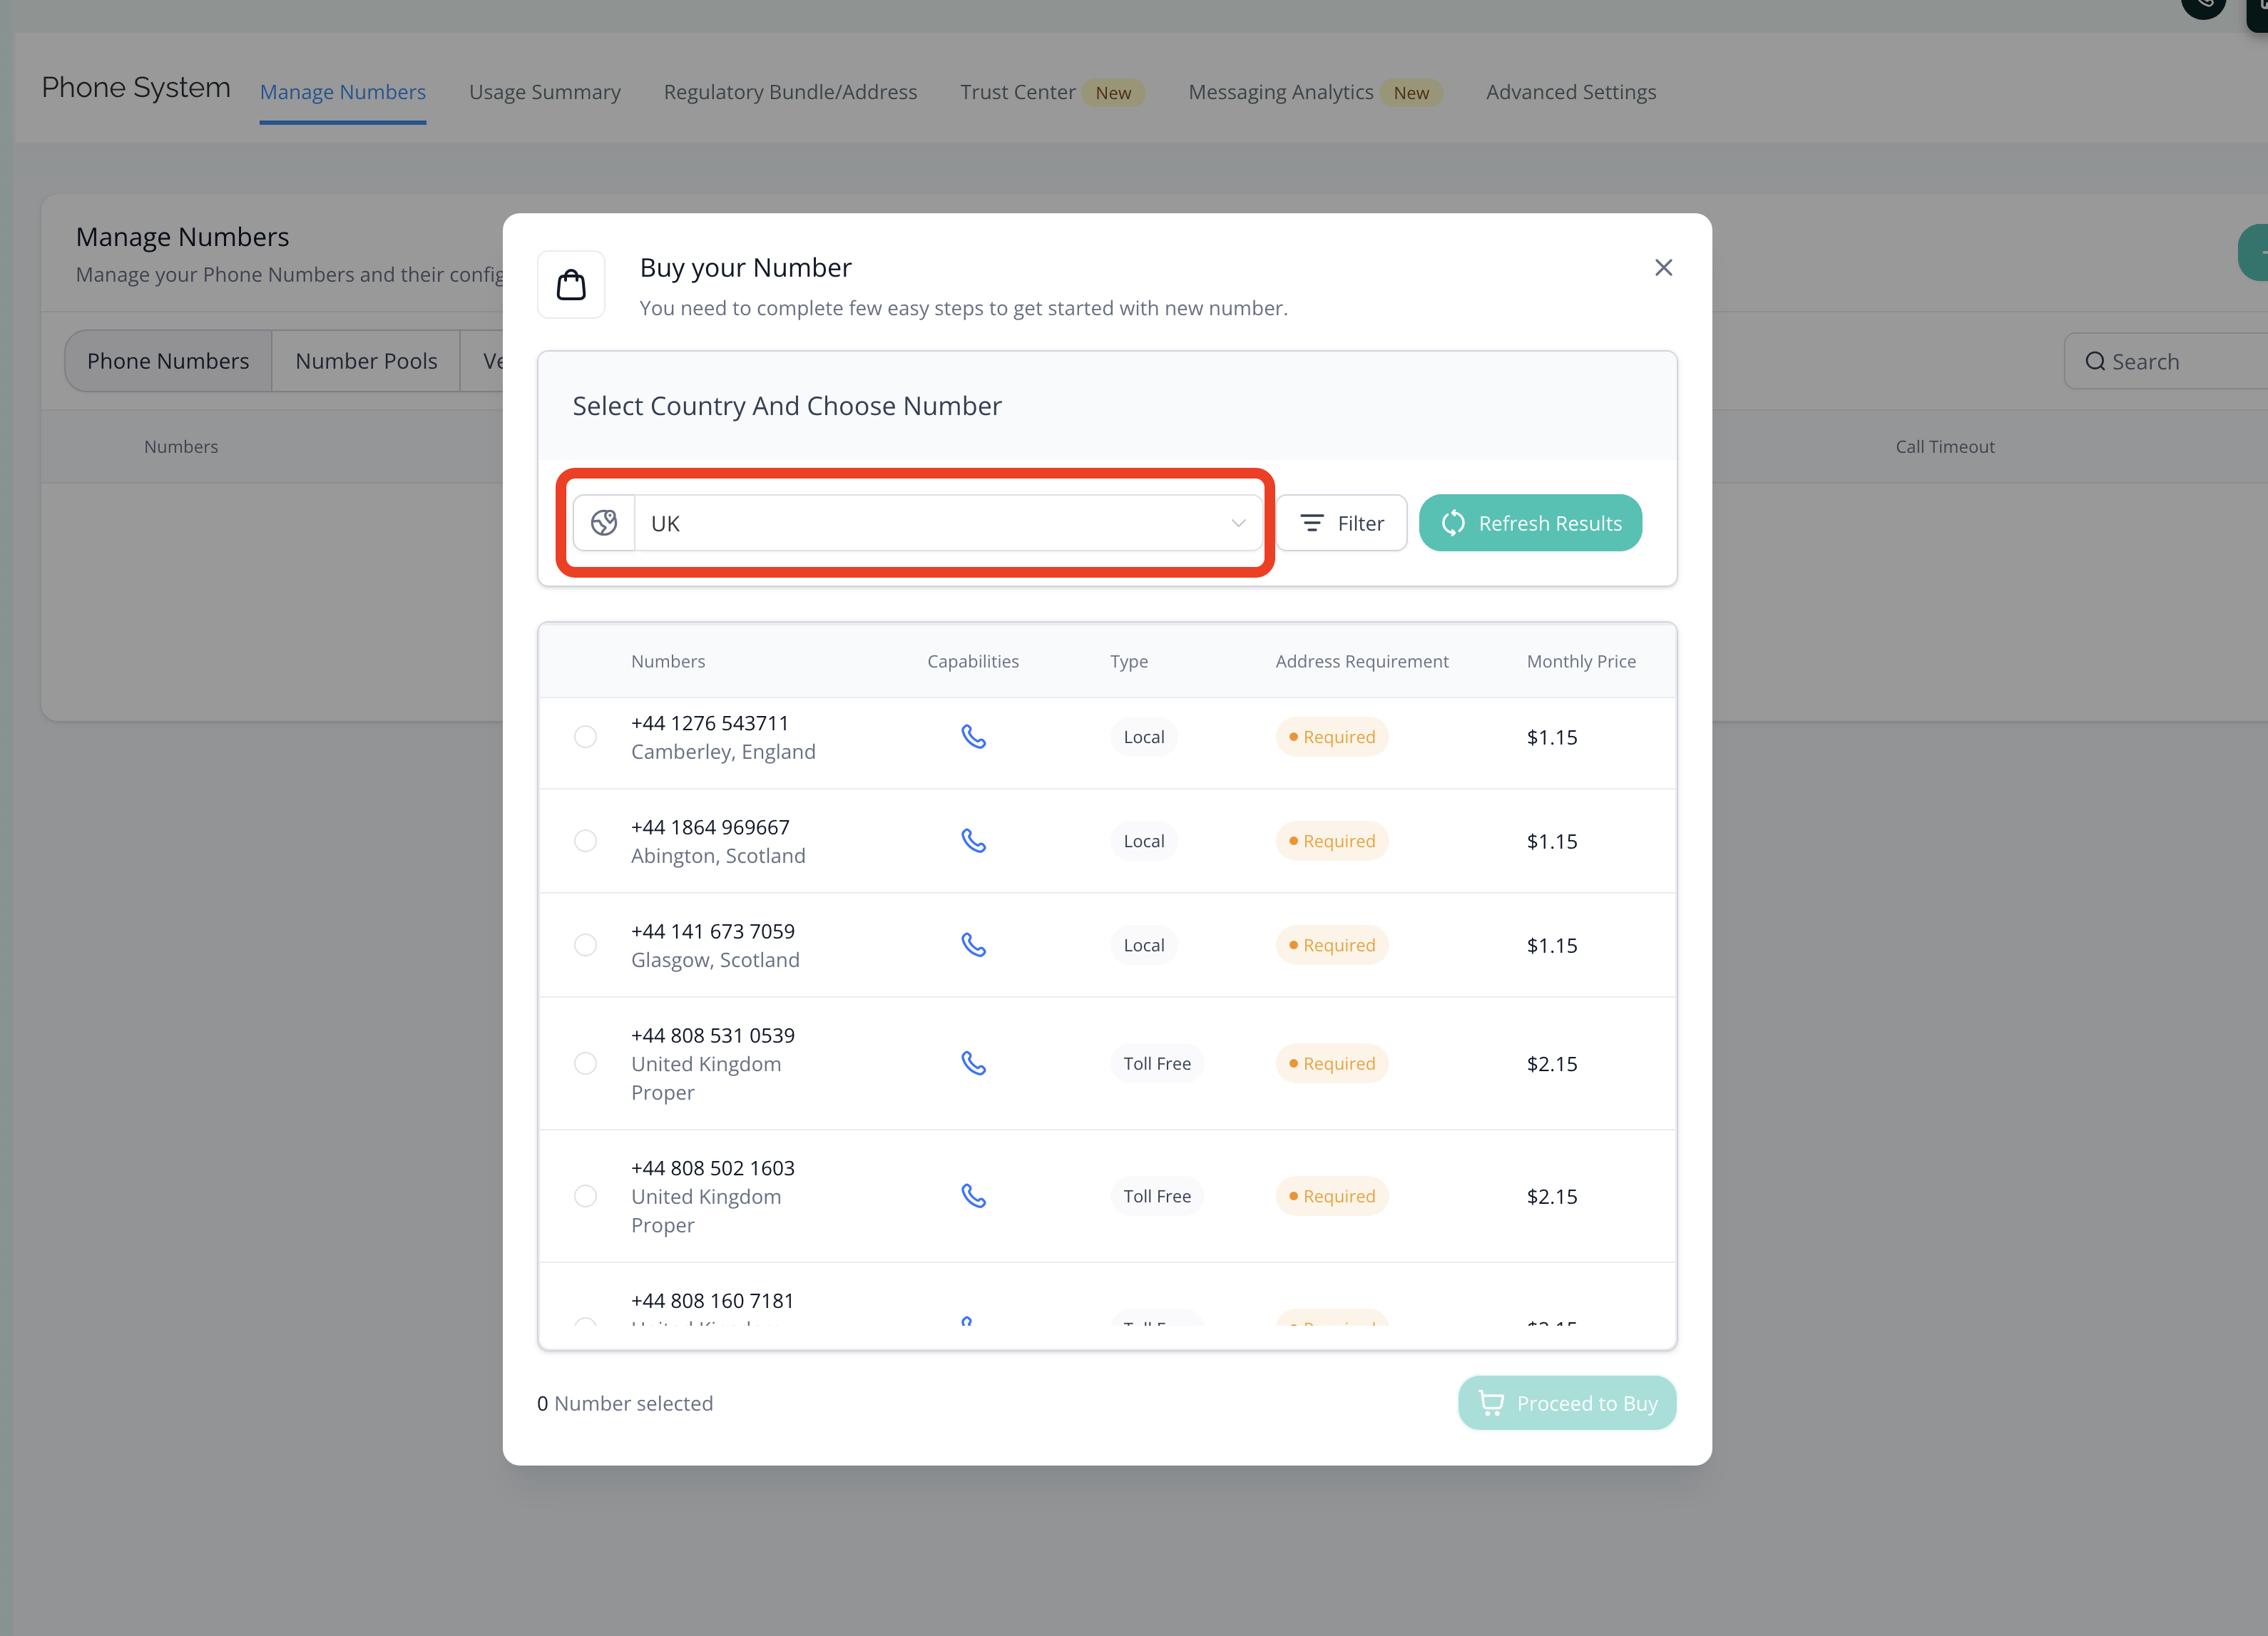Click phone capability icon for +44 808 531 0539
The image size is (2268, 1636).
(973, 1063)
